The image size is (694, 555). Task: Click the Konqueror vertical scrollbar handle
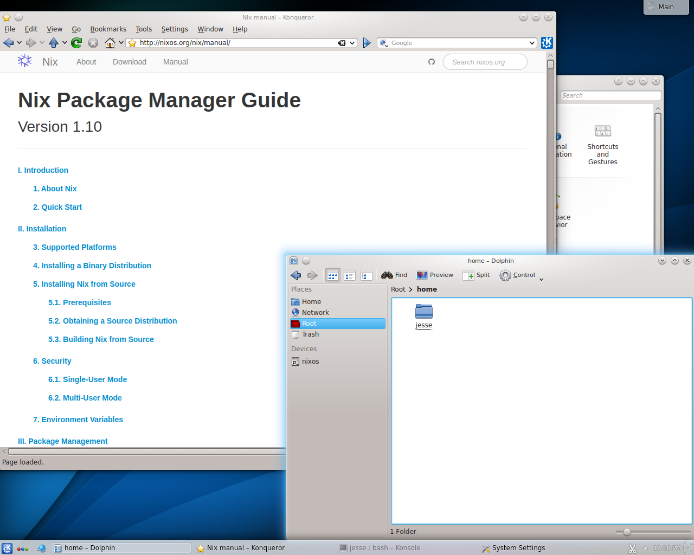(x=550, y=64)
